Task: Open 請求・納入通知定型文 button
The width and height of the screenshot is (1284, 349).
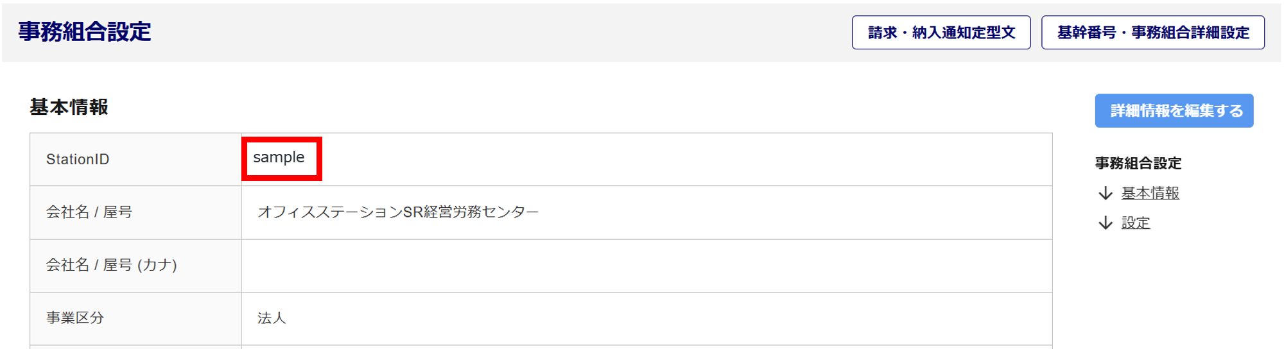Action: click(941, 33)
